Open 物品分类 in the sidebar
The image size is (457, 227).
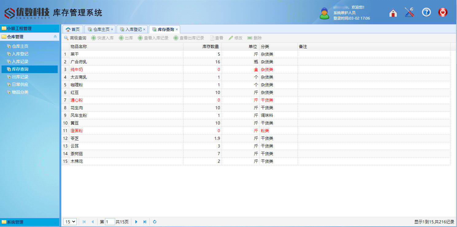tap(20, 92)
